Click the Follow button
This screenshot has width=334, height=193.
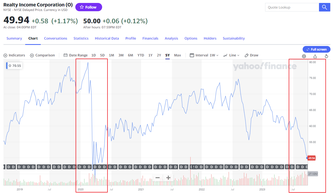[x=88, y=7]
